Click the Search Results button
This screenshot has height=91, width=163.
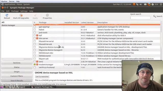point(17,80)
